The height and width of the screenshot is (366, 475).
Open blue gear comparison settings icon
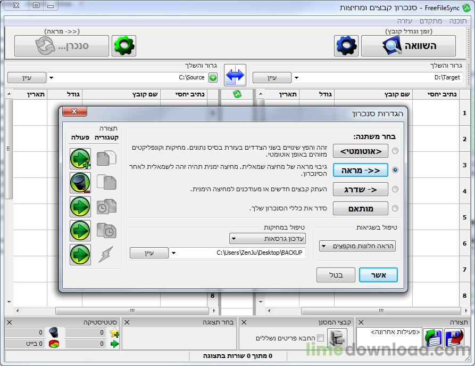click(346, 46)
